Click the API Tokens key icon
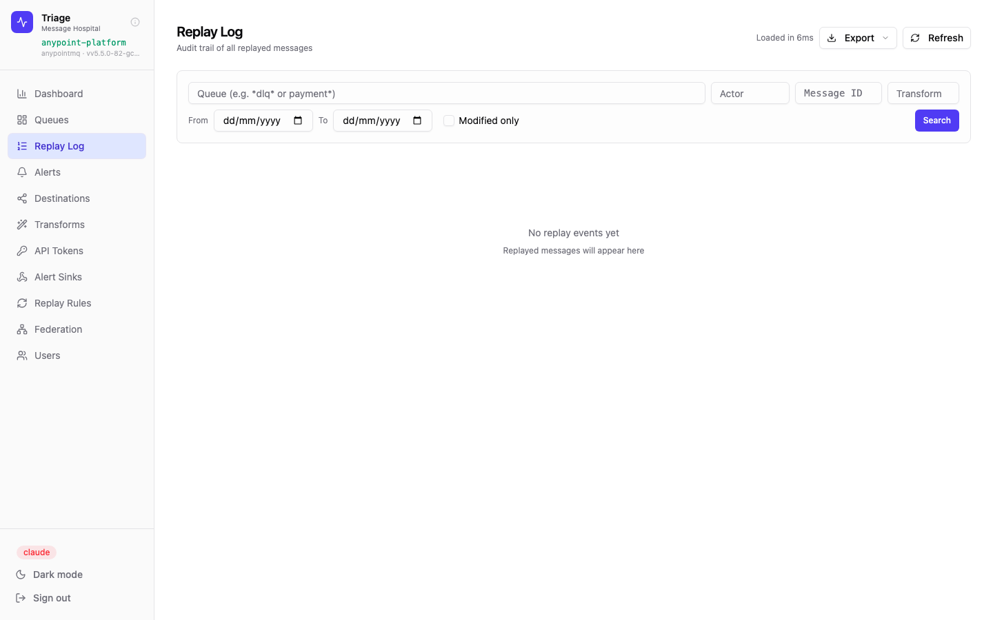Screen dimensions: 993x620 (22, 251)
